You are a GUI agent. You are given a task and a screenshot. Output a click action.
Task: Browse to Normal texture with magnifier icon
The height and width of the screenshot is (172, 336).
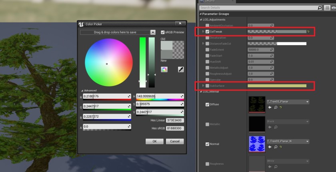[x=275, y=147]
